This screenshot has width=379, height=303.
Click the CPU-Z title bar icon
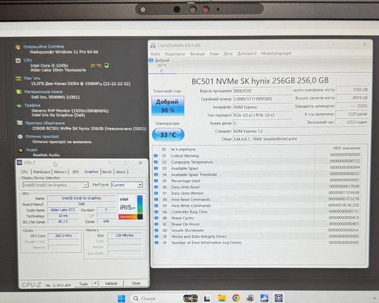click(x=19, y=163)
